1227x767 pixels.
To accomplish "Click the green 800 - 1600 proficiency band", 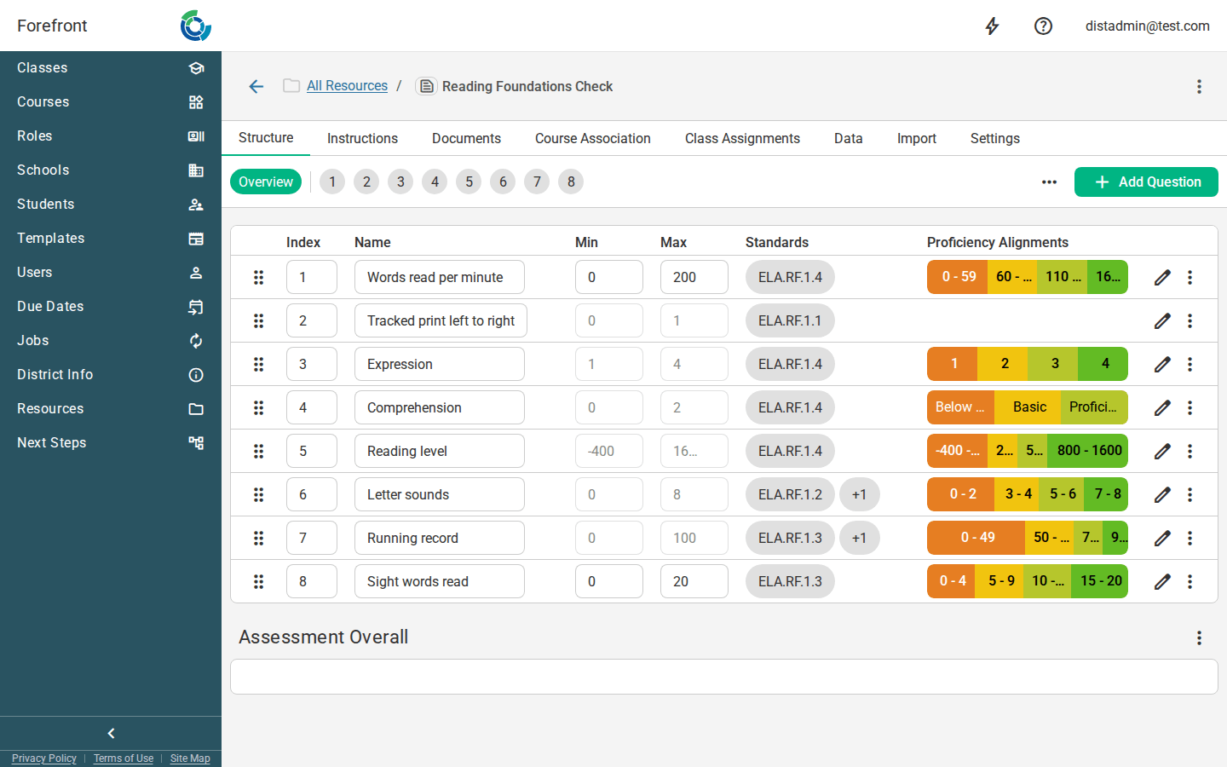I will coord(1089,451).
